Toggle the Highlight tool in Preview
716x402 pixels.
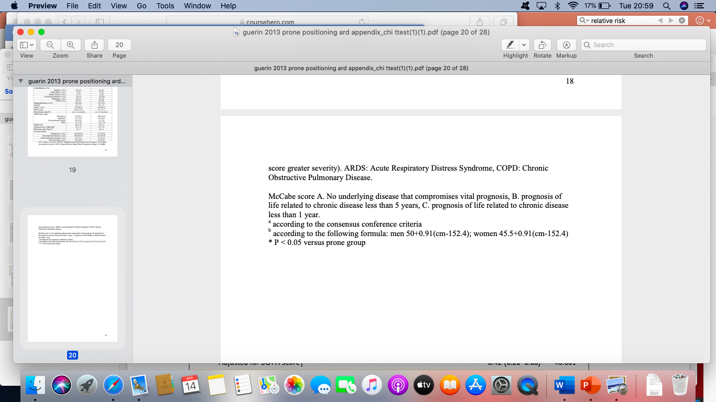point(511,44)
